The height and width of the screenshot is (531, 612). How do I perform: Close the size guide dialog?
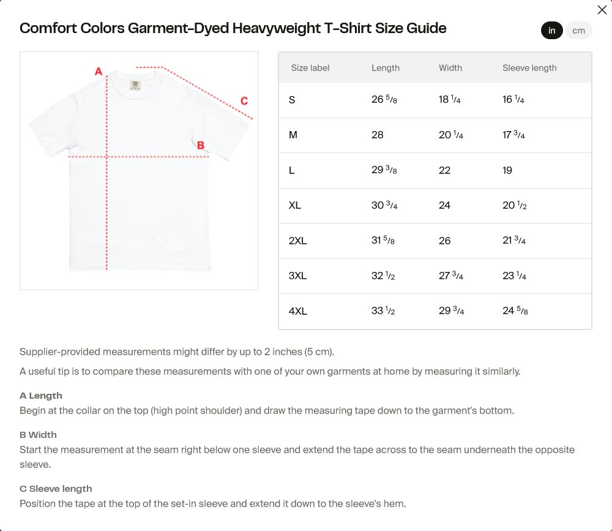click(602, 10)
